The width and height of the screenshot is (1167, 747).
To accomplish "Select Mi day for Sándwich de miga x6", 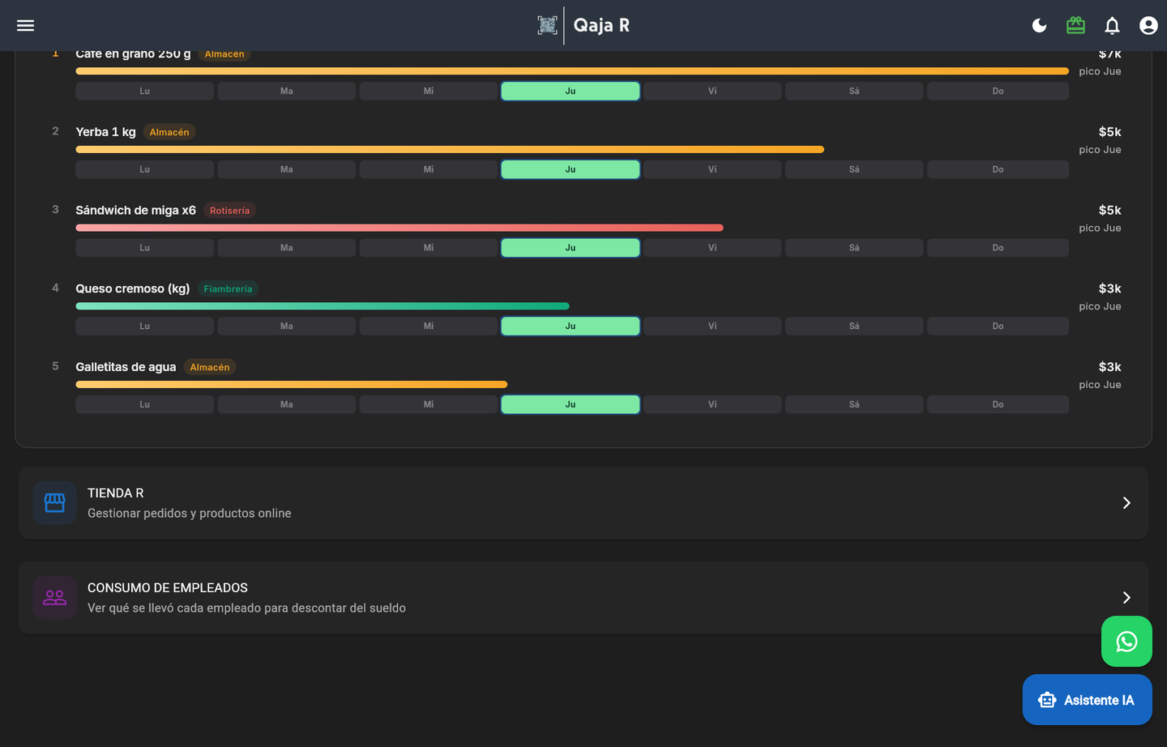I will [429, 248].
